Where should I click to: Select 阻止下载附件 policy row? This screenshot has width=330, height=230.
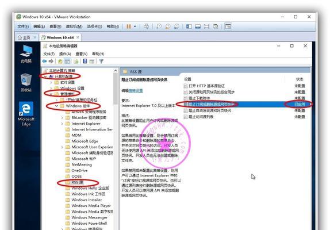244,98
